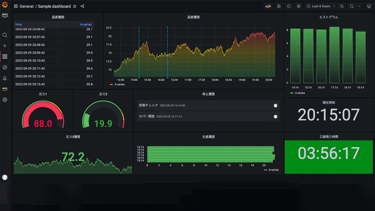Select table row 2022-09-29 20:09:43
The image size is (375, 211).
[54, 53]
